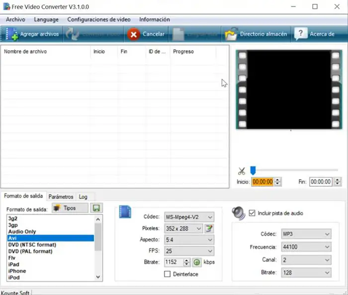The width and height of the screenshot is (348, 295).
Task: Open the video Códec MS-Mpeg4-V2 dropdown
Action: coord(189,217)
